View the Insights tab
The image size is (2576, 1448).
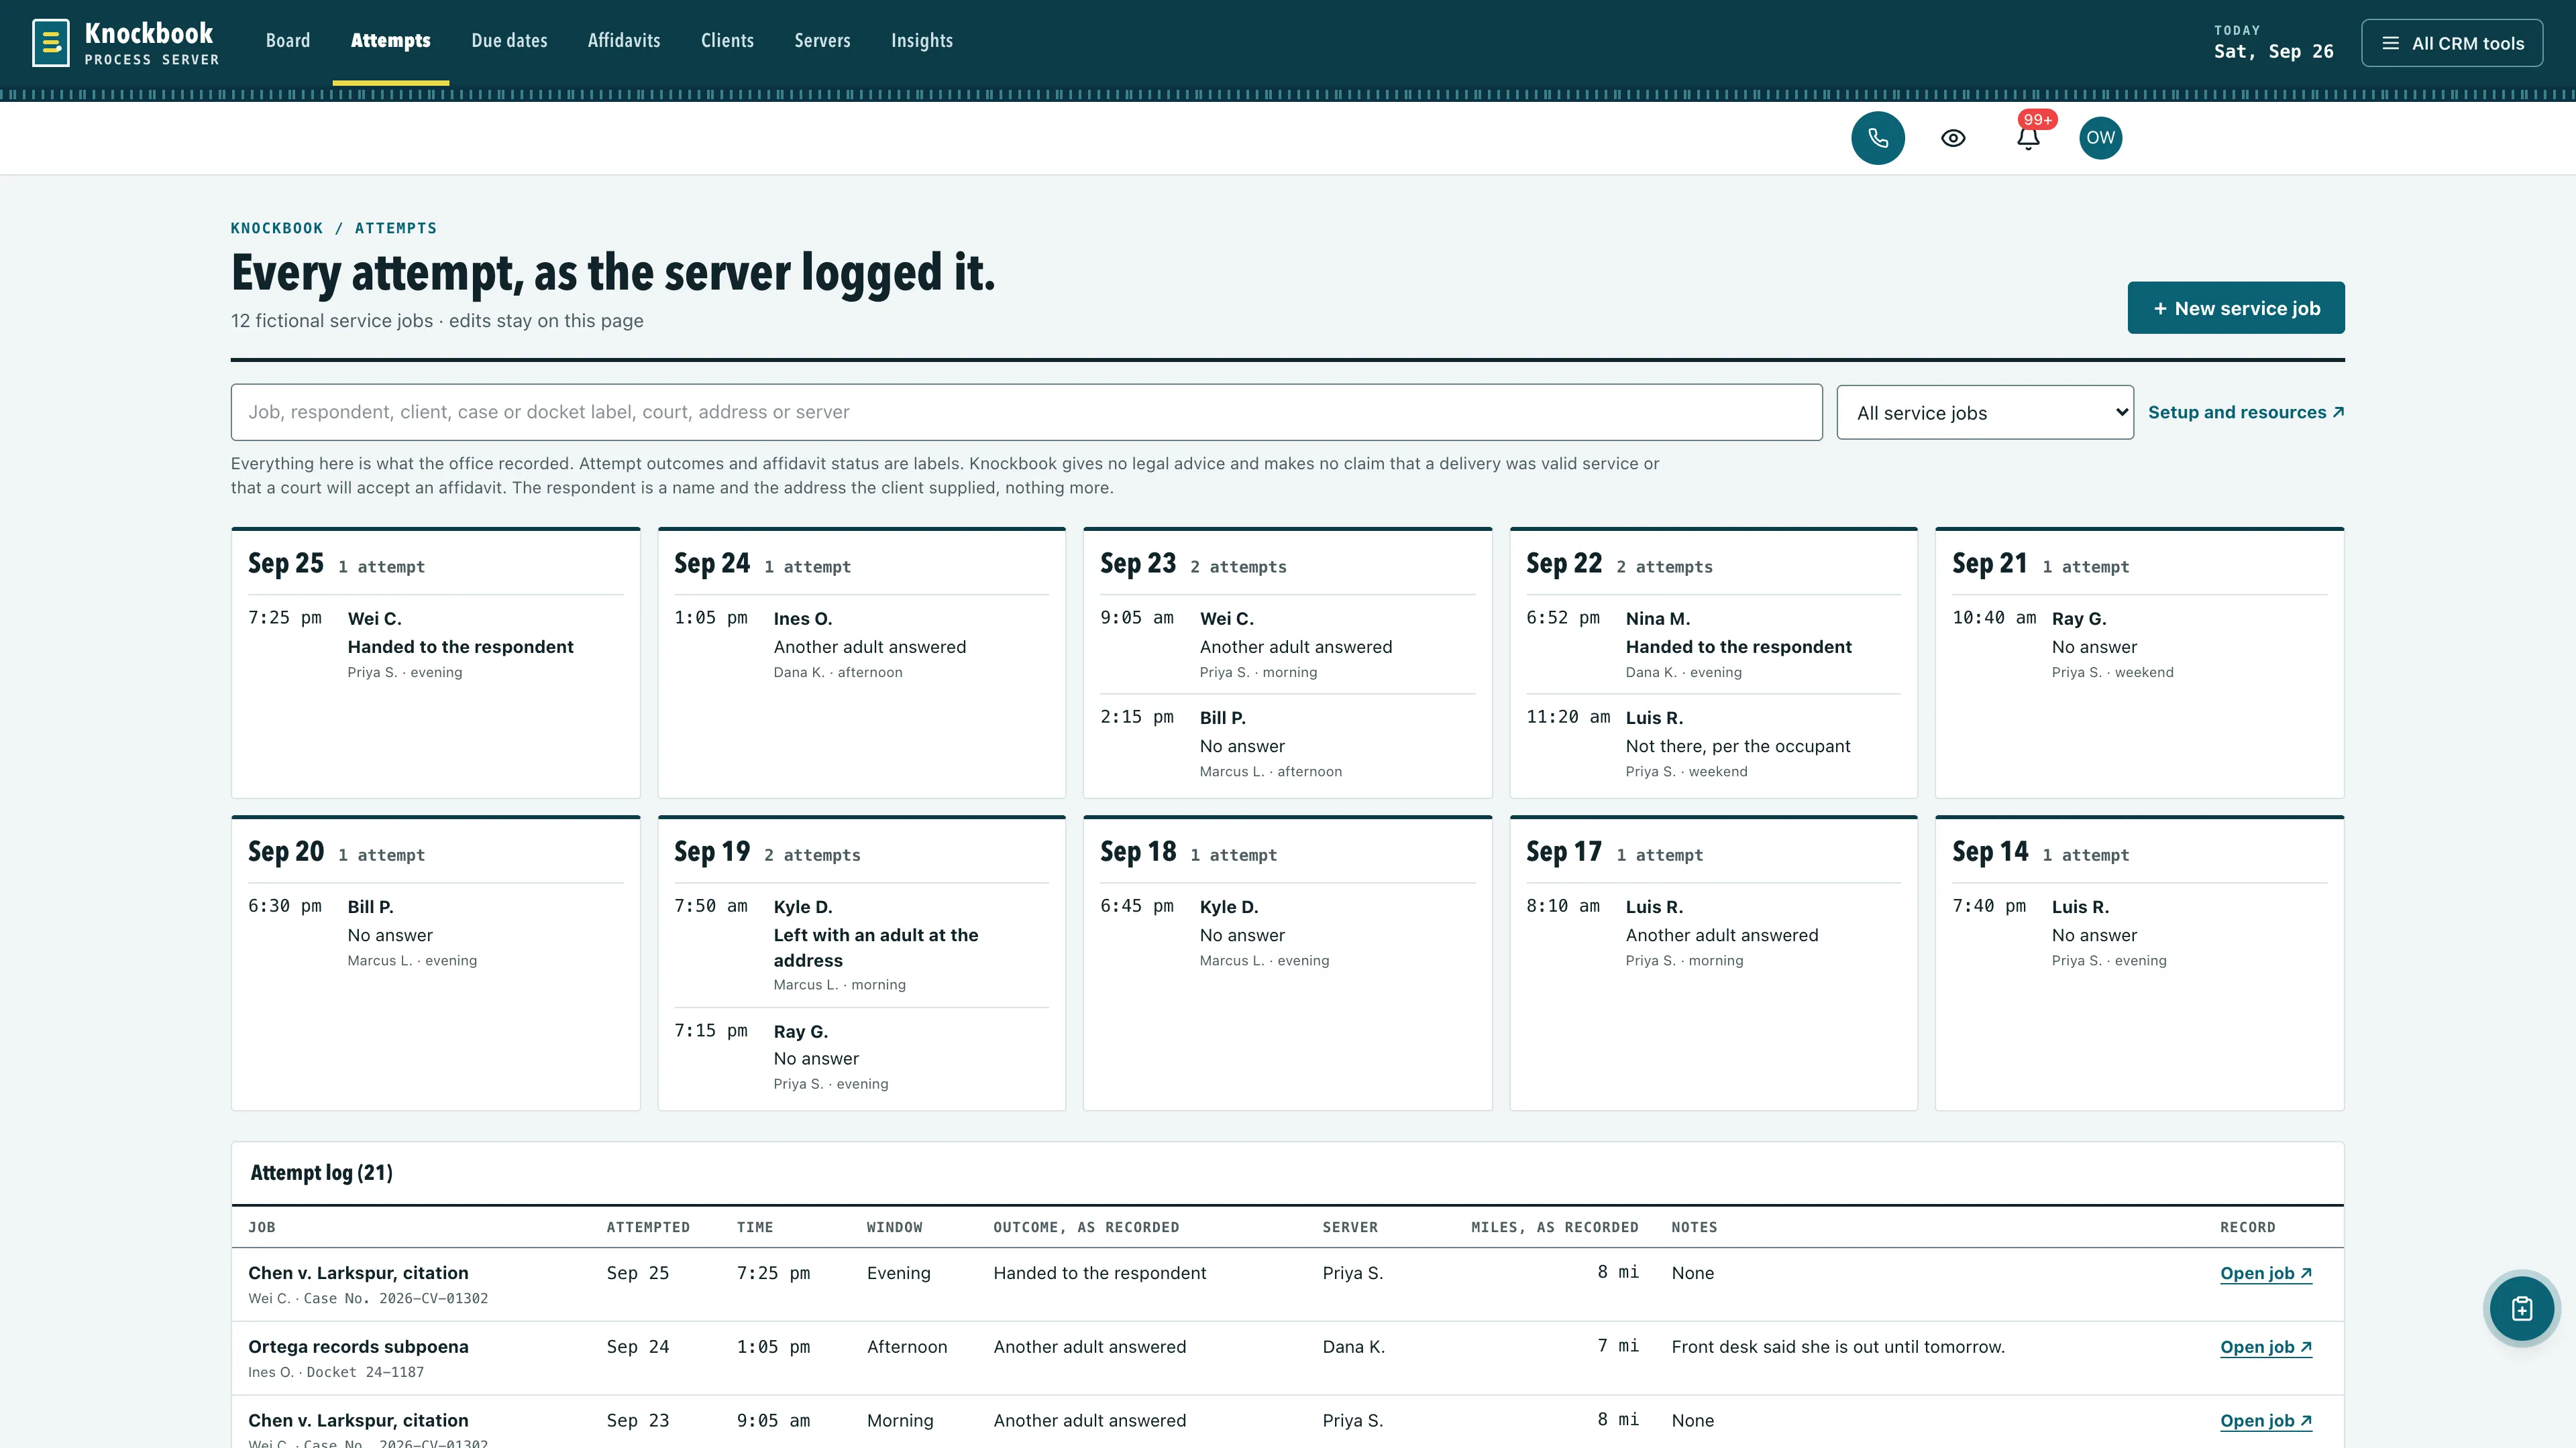pyautogui.click(x=921, y=41)
